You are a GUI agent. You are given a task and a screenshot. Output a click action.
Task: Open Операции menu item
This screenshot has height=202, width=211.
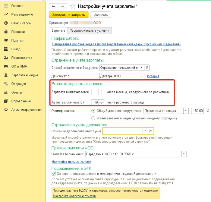[19, 84]
